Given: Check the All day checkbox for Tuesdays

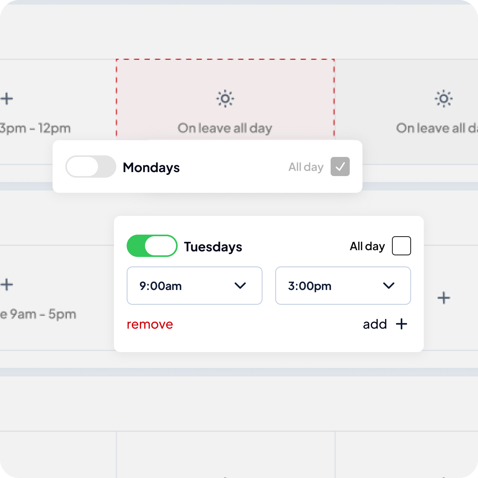Looking at the screenshot, I should 401,246.
